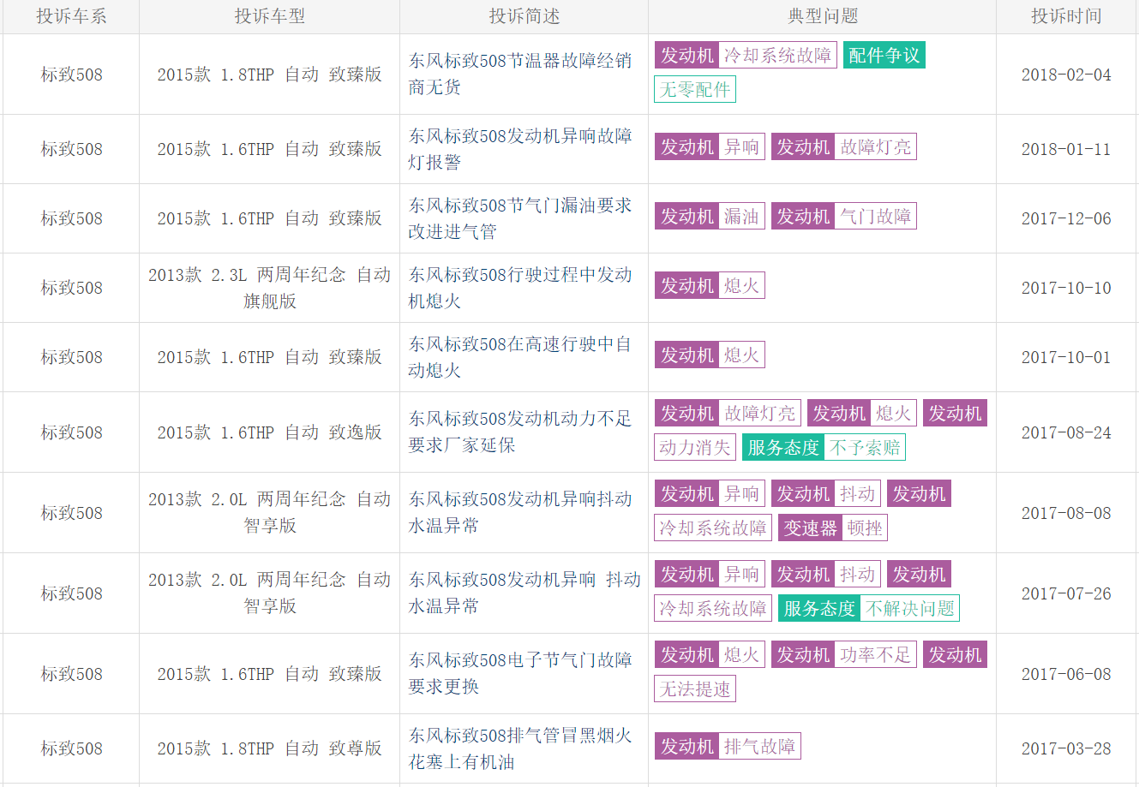Open complaint 东风标致508节温器故障经销商无货
1139x787 pixels.
tap(520, 74)
